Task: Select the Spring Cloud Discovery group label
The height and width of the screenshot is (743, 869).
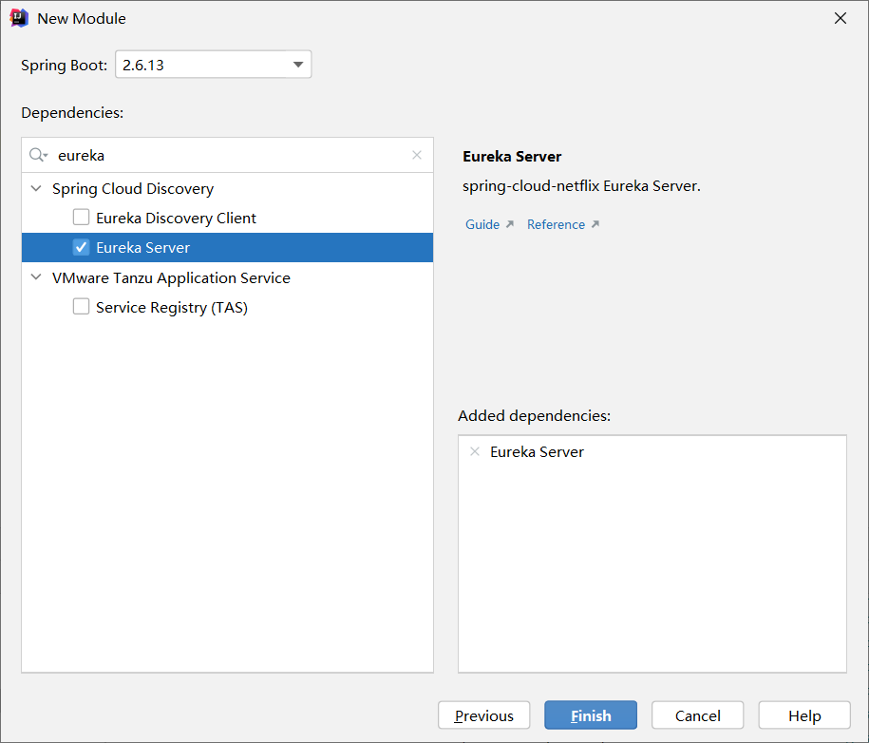Action: coord(133,189)
